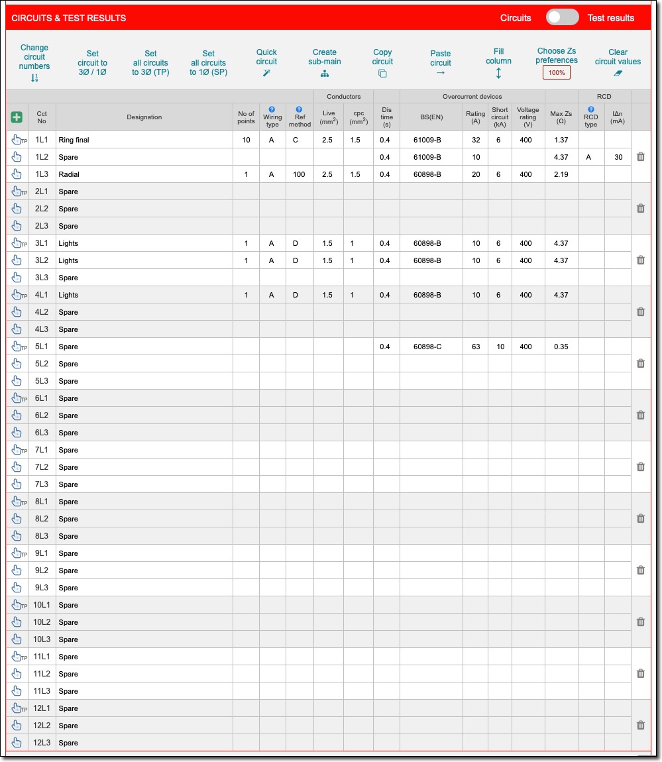Click the IΔn 30 cell in row 1L2
The height and width of the screenshot is (762, 662).
[618, 157]
